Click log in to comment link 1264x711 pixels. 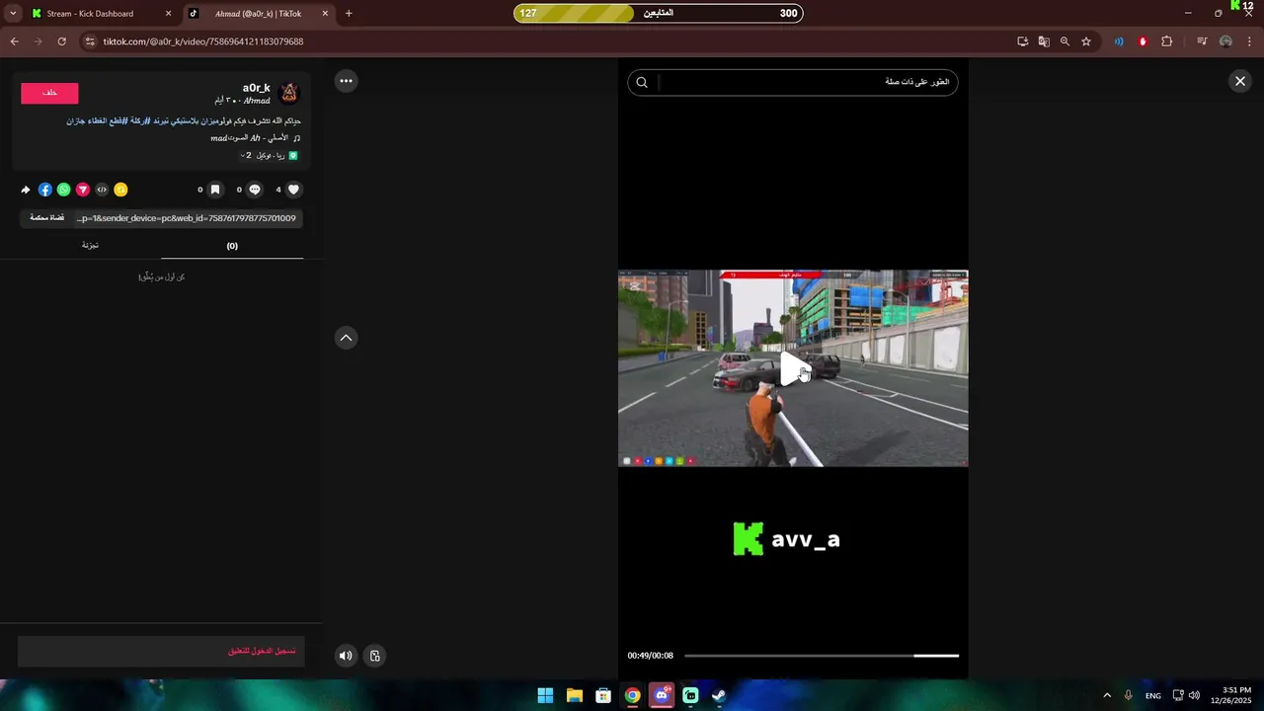[262, 652]
